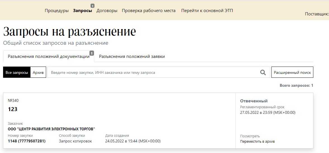Open the Запросы menu item
329x153 pixels.
(x=82, y=11)
